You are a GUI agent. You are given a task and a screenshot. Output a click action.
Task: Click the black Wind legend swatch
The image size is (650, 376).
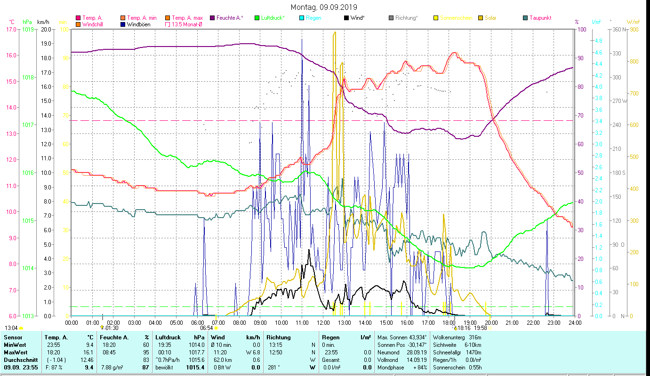tap(346, 18)
